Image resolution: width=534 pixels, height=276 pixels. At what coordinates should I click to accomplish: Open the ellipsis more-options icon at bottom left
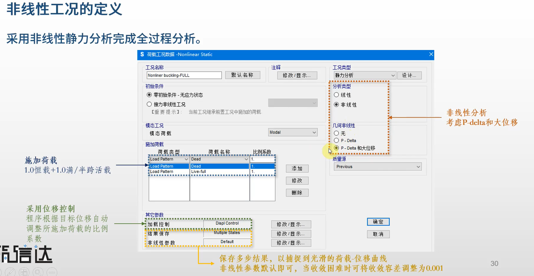click(x=52, y=272)
